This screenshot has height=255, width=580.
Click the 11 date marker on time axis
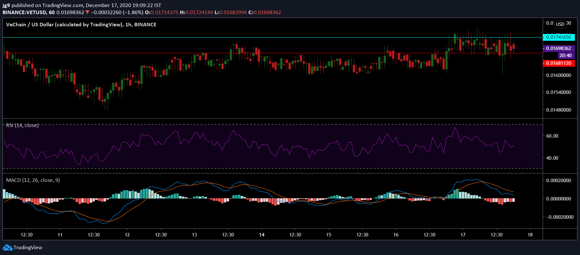coord(60,235)
